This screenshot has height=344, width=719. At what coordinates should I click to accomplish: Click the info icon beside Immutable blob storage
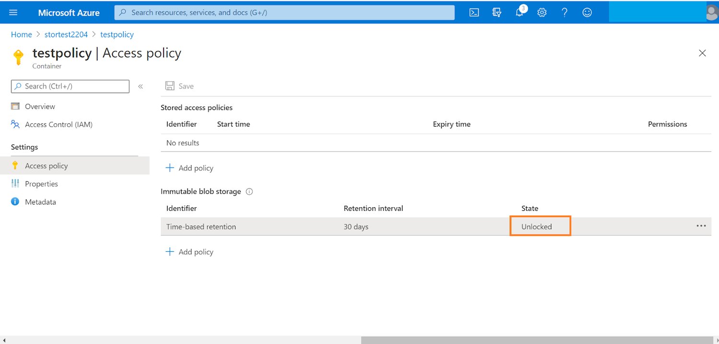pyautogui.click(x=249, y=191)
